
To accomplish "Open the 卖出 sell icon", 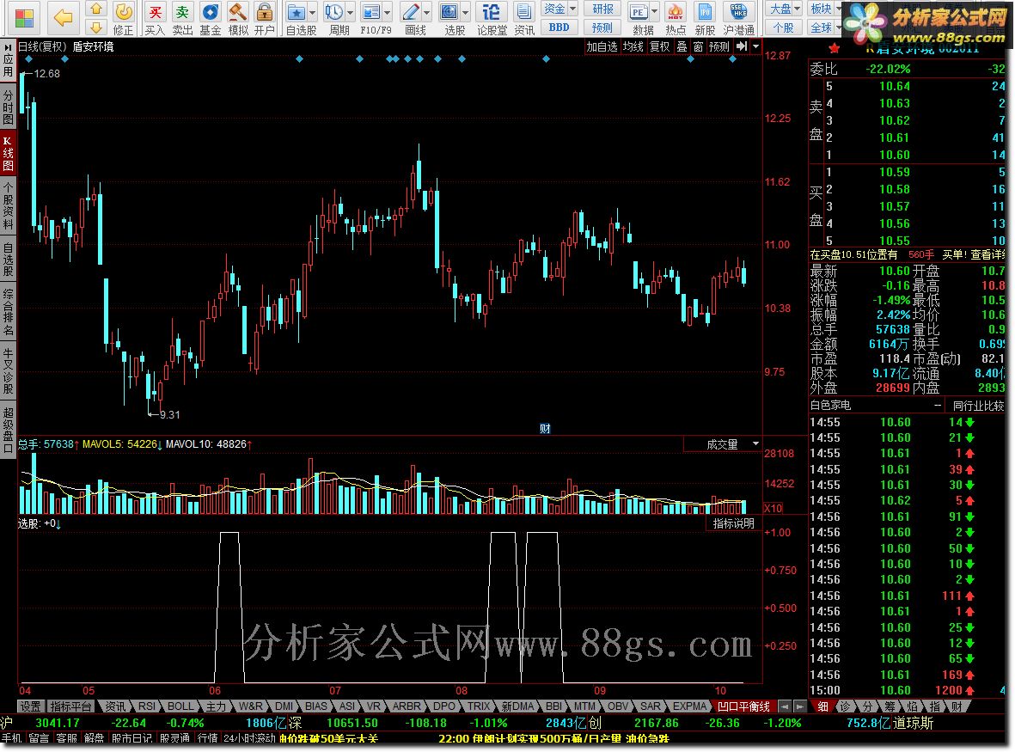I will coord(182,18).
